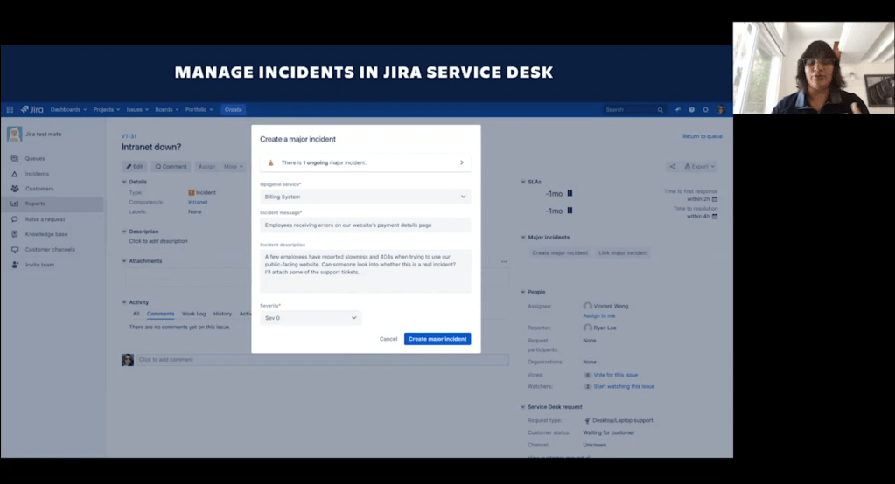Click the Queues icon in sidebar
Viewport: 895px width, 484px height.
[15, 159]
